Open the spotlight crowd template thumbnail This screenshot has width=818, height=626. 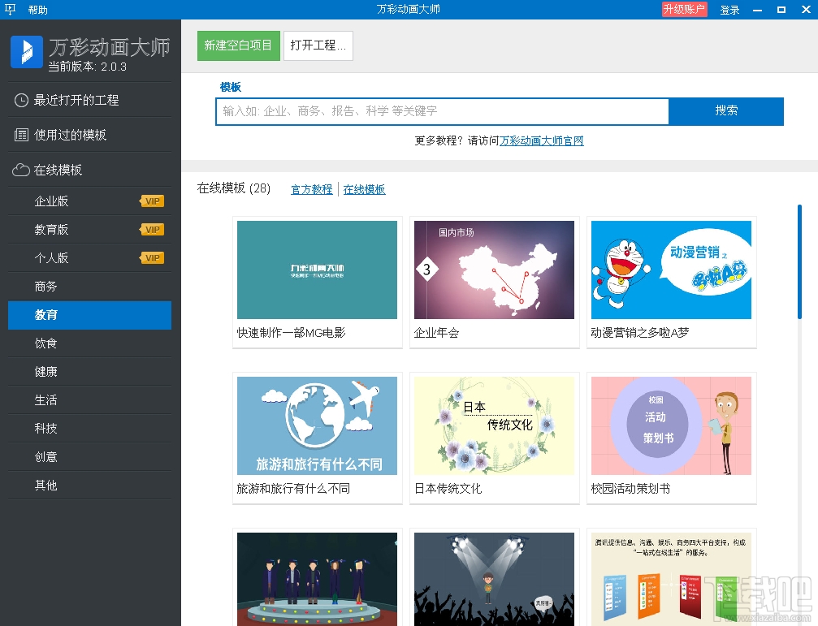494,579
